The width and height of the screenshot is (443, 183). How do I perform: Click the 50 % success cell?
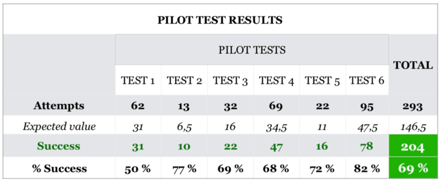click(138, 168)
